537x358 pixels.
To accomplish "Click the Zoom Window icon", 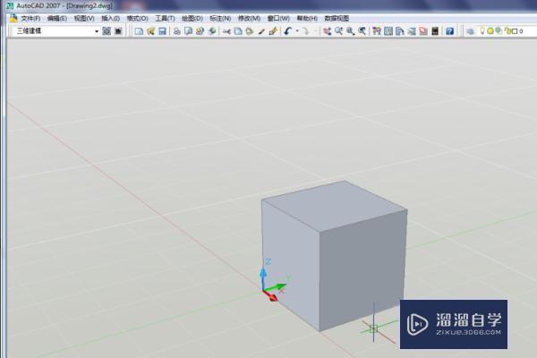I will (x=350, y=31).
